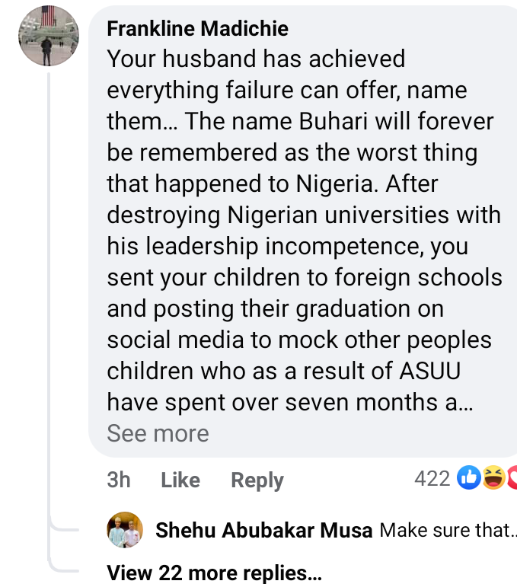Like Frankline Madichie's comment

(180, 480)
